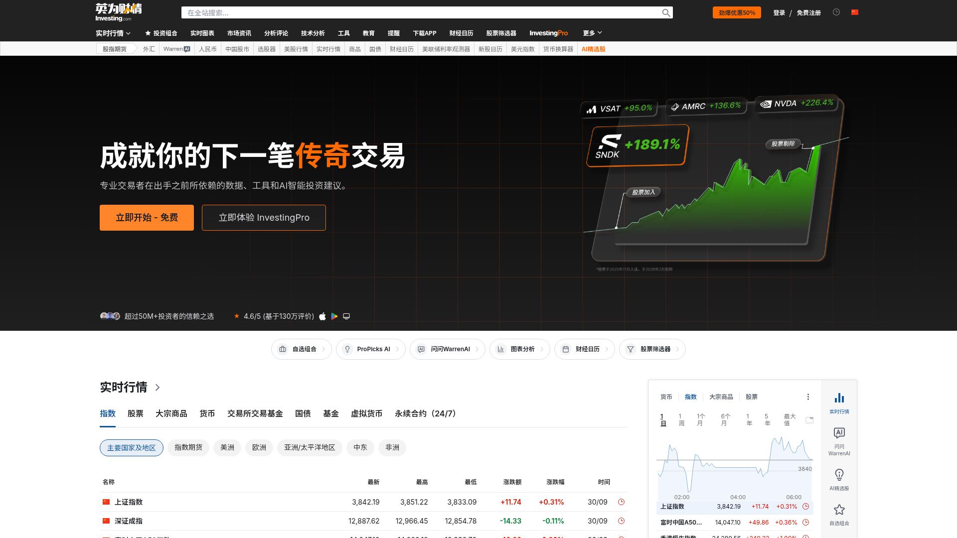
Task: Click the chart expand icon beside 最大值
Action: click(809, 420)
